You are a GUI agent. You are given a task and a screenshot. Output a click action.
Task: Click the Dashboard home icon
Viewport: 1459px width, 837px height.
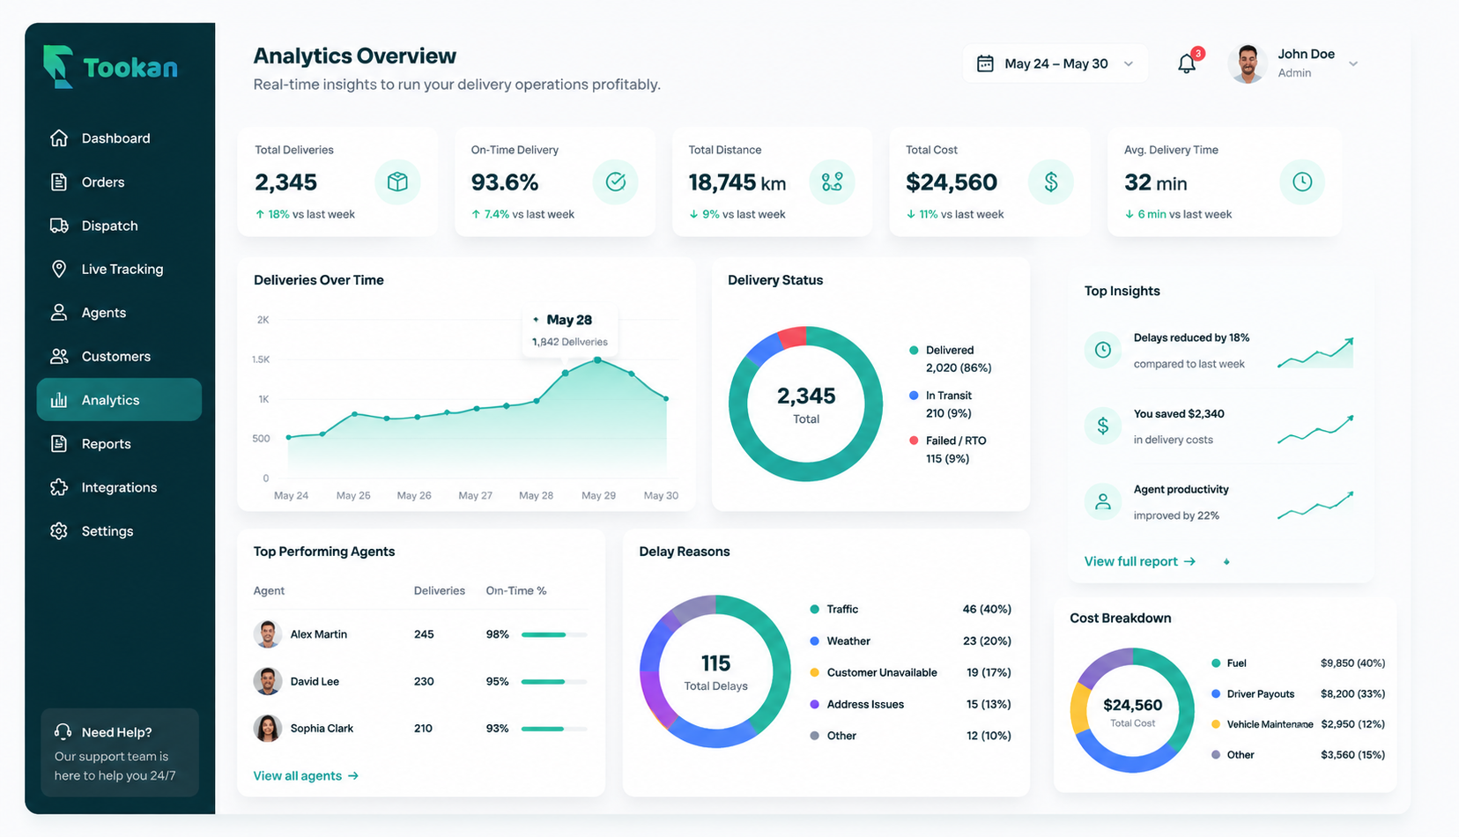[59, 138]
